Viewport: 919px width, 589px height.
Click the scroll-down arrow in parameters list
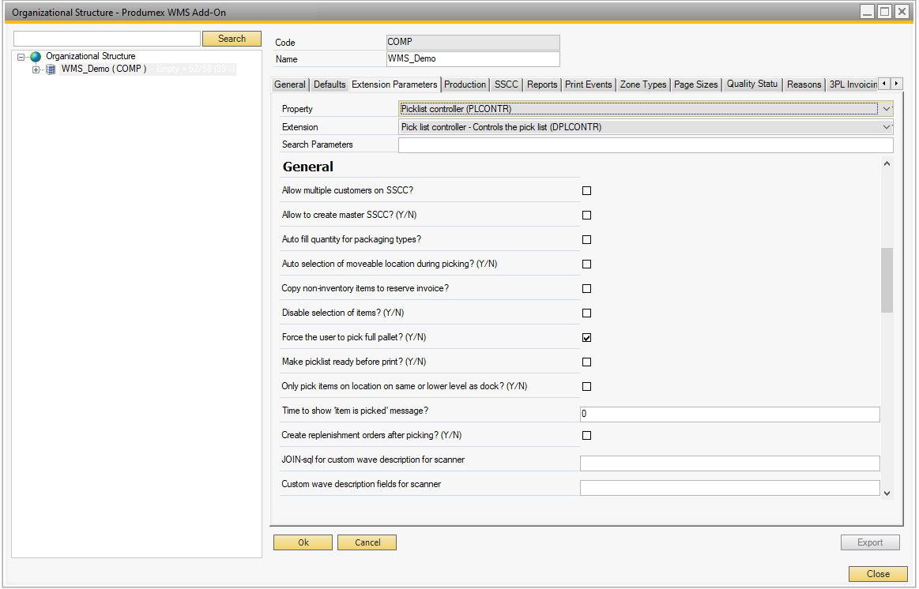pyautogui.click(x=887, y=493)
